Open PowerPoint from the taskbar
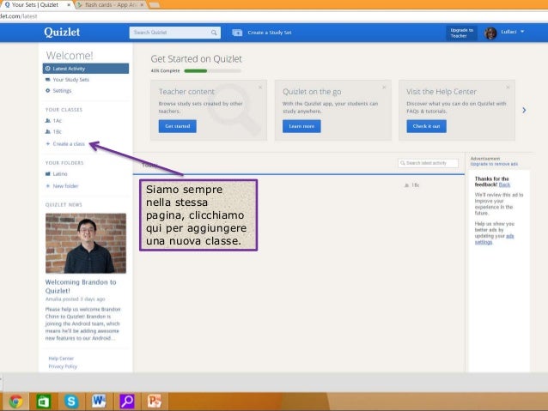The height and width of the screenshot is (411, 548). [155, 402]
